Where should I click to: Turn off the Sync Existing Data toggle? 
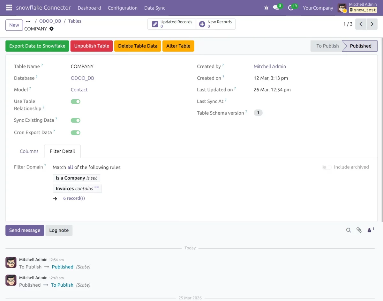[76, 120]
